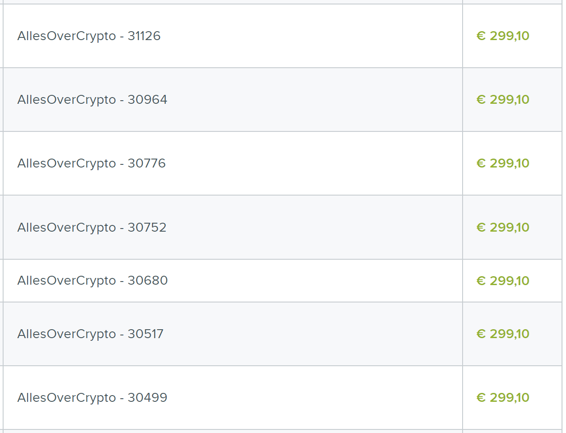Screen dimensions: 566x433
Task: Click the € 299,10 amount for 30499
Action: coord(503,397)
